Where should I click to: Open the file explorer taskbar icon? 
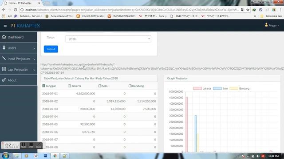pos(17,156)
